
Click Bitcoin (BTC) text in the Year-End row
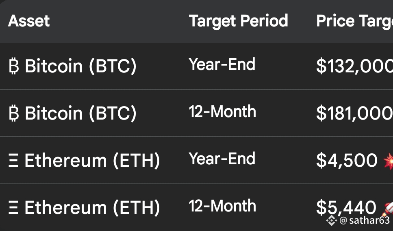point(80,66)
